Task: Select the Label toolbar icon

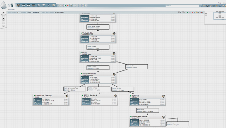Action: point(53,5)
